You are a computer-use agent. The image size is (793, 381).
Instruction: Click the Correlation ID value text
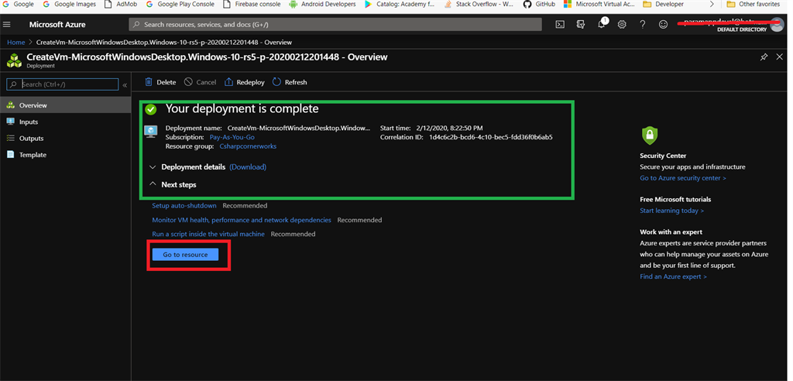tap(490, 137)
